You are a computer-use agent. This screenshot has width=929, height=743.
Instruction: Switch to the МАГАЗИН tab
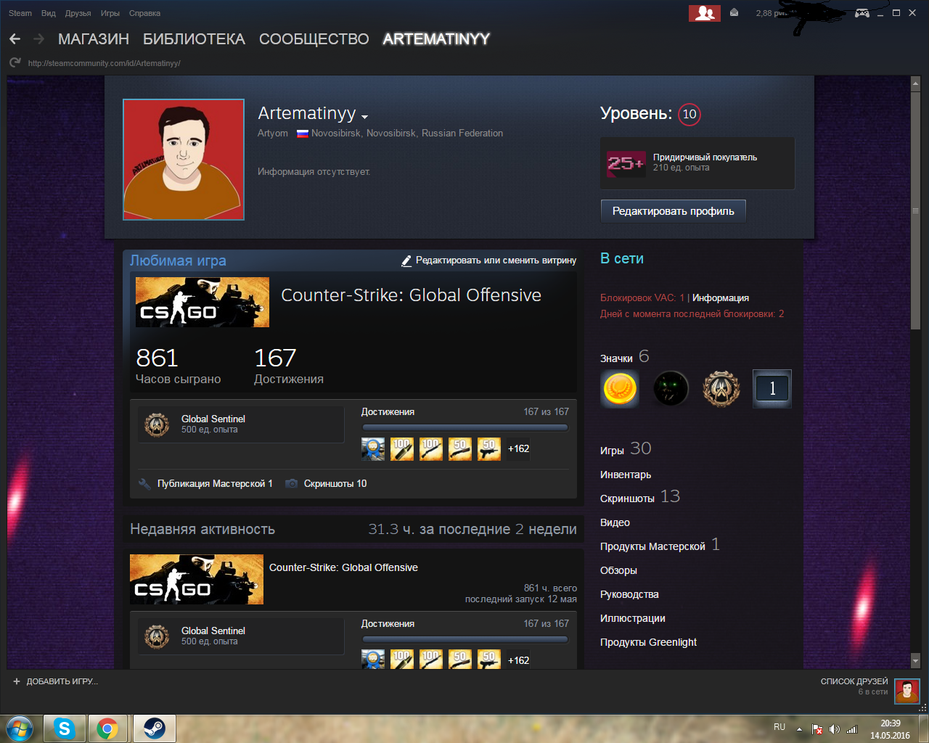click(x=94, y=39)
